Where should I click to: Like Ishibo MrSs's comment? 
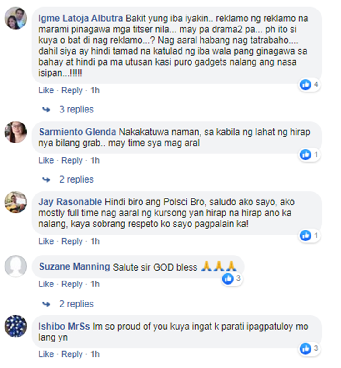(46, 354)
